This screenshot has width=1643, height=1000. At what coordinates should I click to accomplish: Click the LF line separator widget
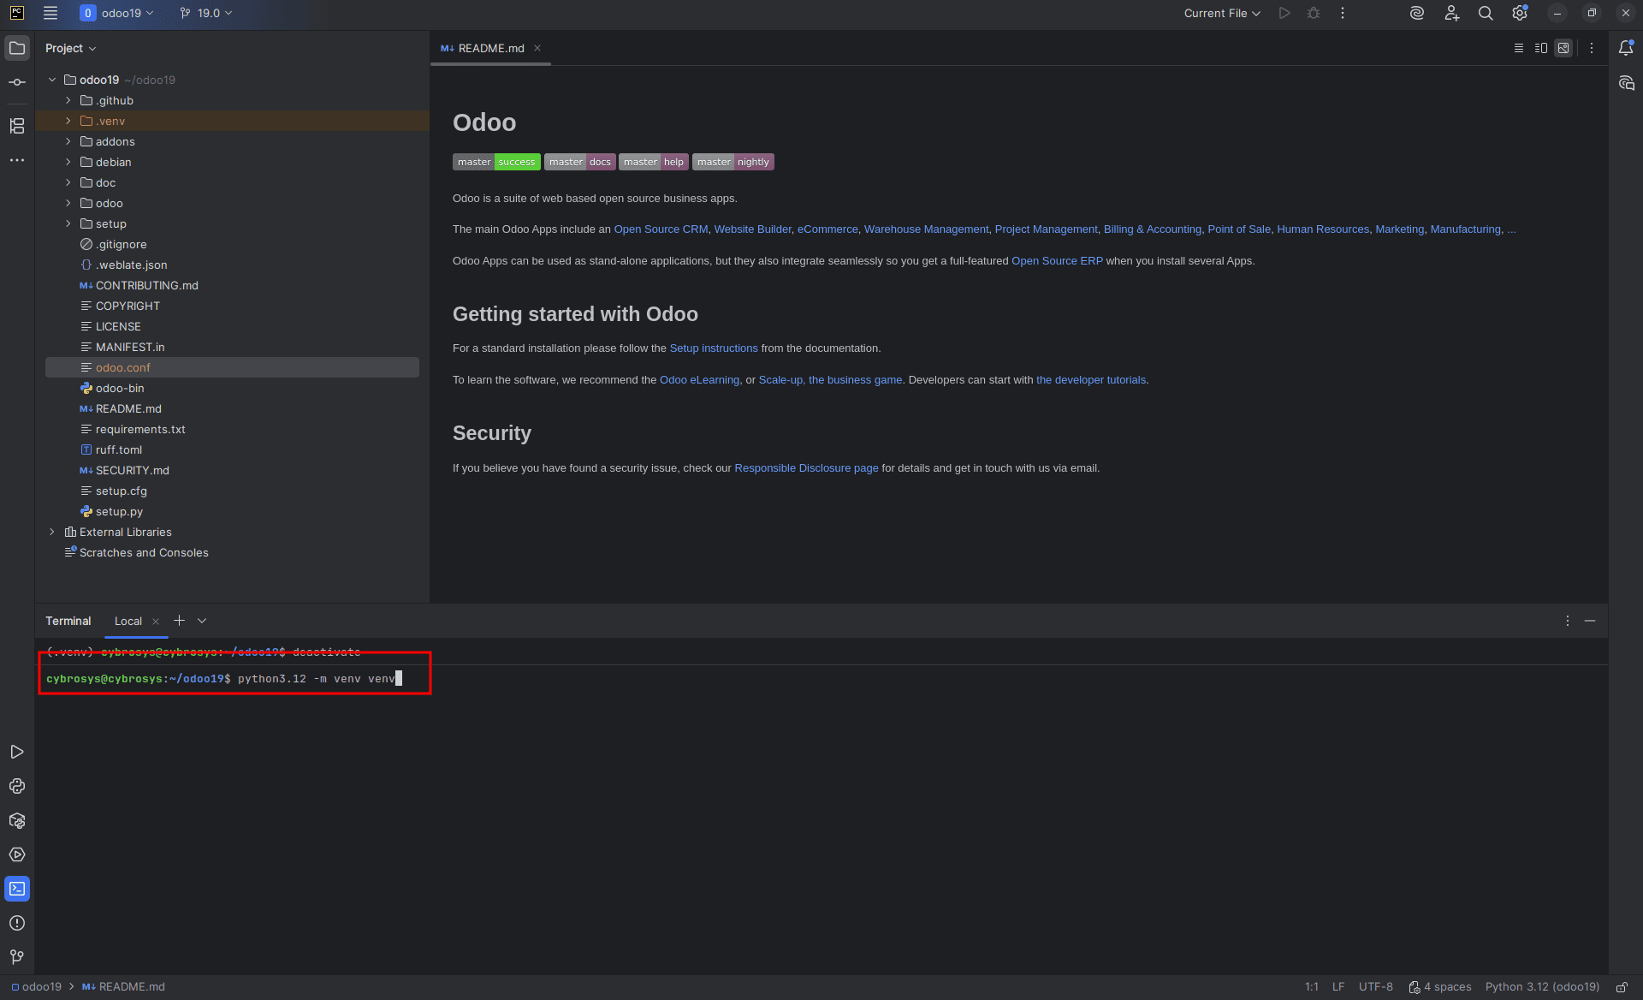click(x=1338, y=987)
